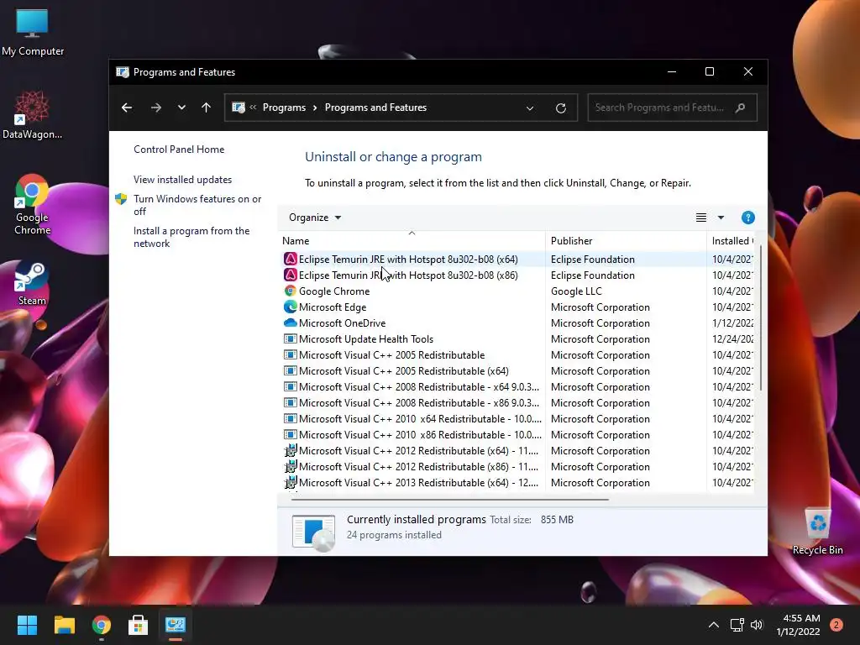This screenshot has height=645, width=860.
Task: Open Google Chrome desktop shortcut
Action: [x=33, y=205]
